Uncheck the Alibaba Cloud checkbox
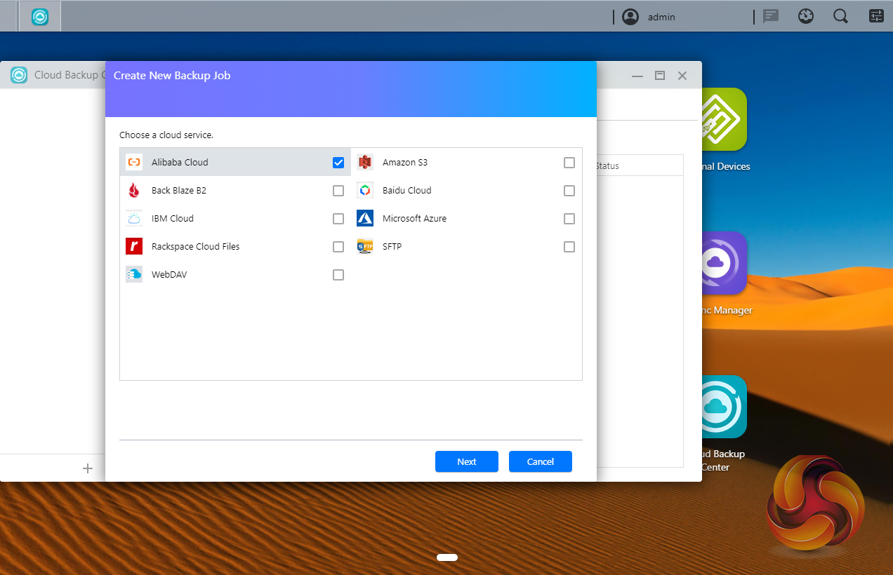 (338, 162)
